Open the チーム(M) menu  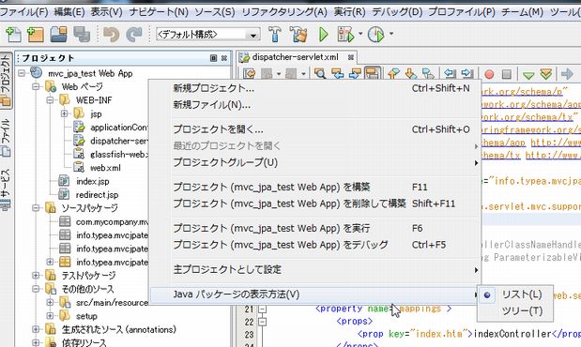click(523, 12)
